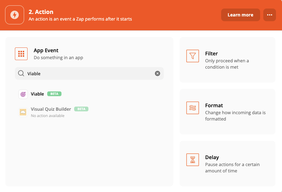Clear the search text with the X icon
The image size is (282, 192).
coord(157,73)
